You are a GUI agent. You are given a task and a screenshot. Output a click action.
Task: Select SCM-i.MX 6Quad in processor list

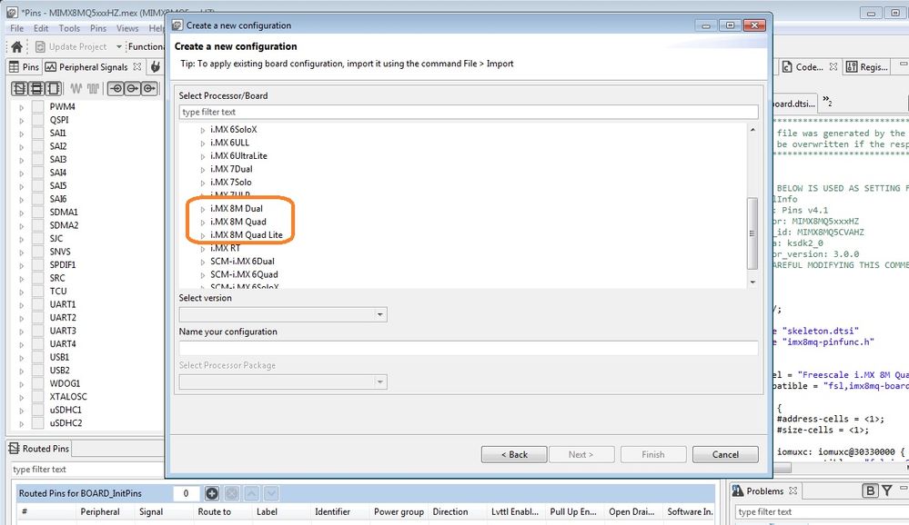pos(244,274)
